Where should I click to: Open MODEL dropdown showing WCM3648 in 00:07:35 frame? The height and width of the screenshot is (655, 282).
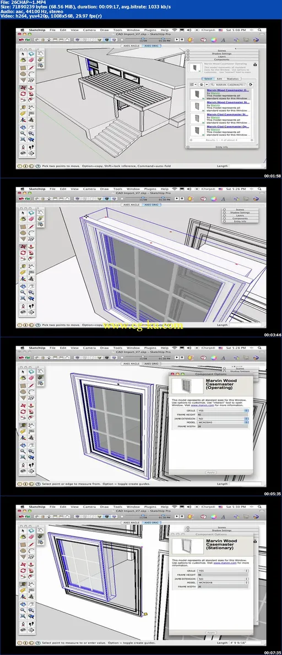[x=223, y=583]
